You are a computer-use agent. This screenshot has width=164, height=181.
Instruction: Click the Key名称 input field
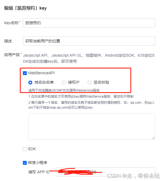click(89, 23)
